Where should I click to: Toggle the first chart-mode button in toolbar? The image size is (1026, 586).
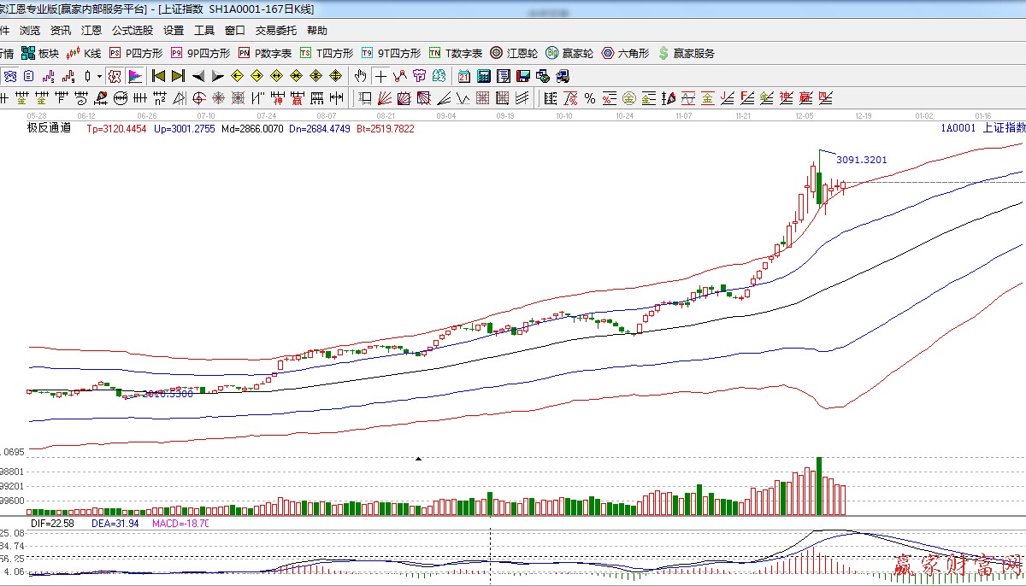point(10,76)
